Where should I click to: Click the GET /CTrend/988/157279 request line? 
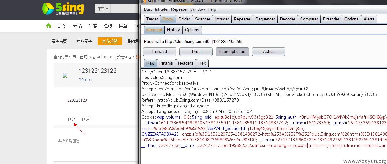click(176, 72)
